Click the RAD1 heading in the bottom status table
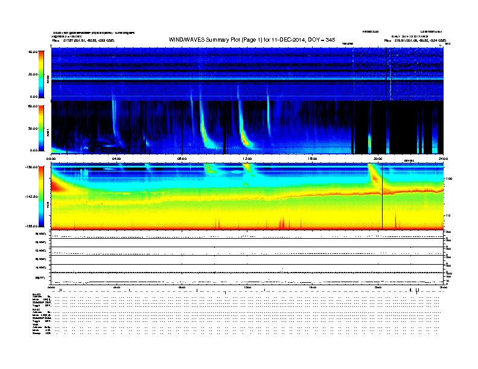This screenshot has height=369, width=478. click(x=37, y=310)
